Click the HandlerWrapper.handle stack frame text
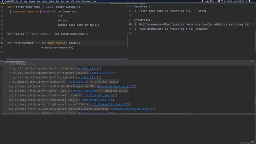The height and width of the screenshot is (144, 256). (x=52, y=86)
